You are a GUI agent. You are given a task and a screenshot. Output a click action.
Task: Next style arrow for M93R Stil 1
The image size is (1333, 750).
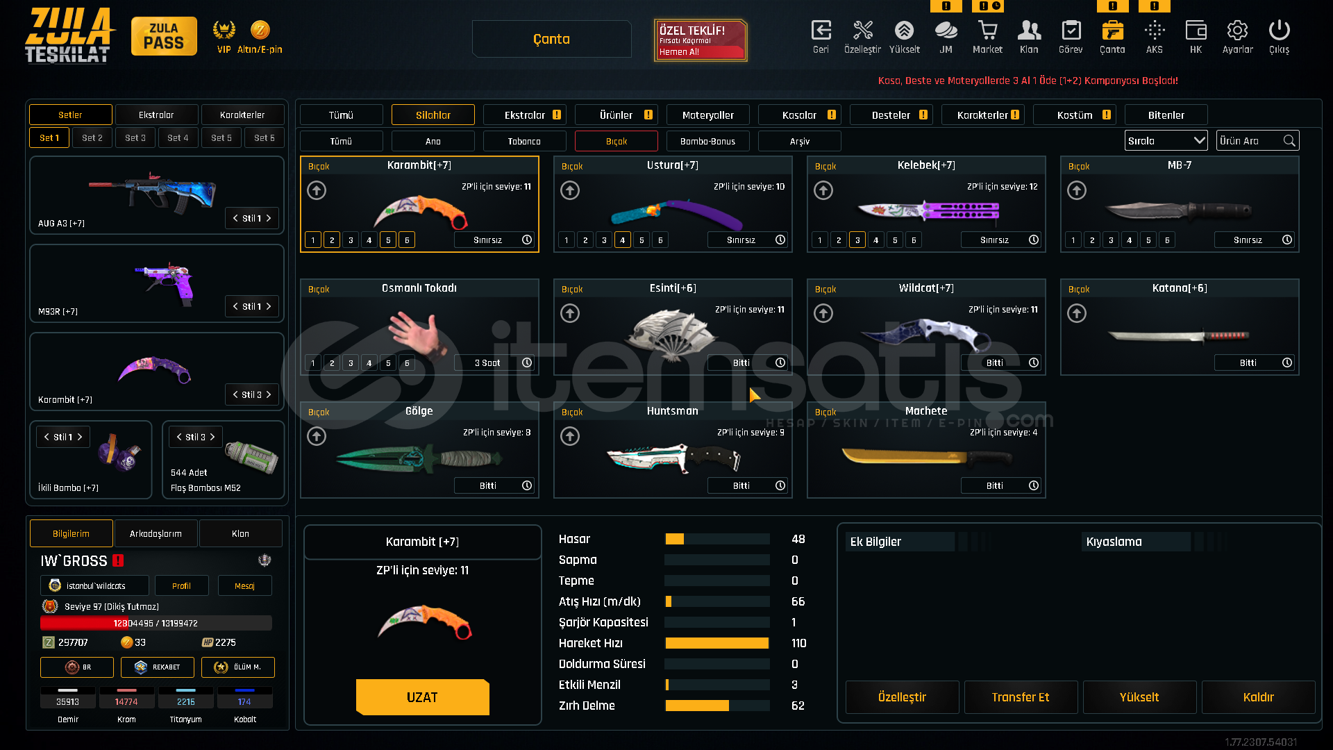point(269,306)
